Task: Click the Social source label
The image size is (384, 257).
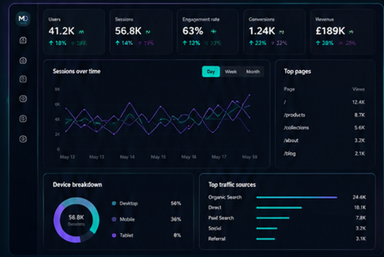Action: tap(214, 228)
